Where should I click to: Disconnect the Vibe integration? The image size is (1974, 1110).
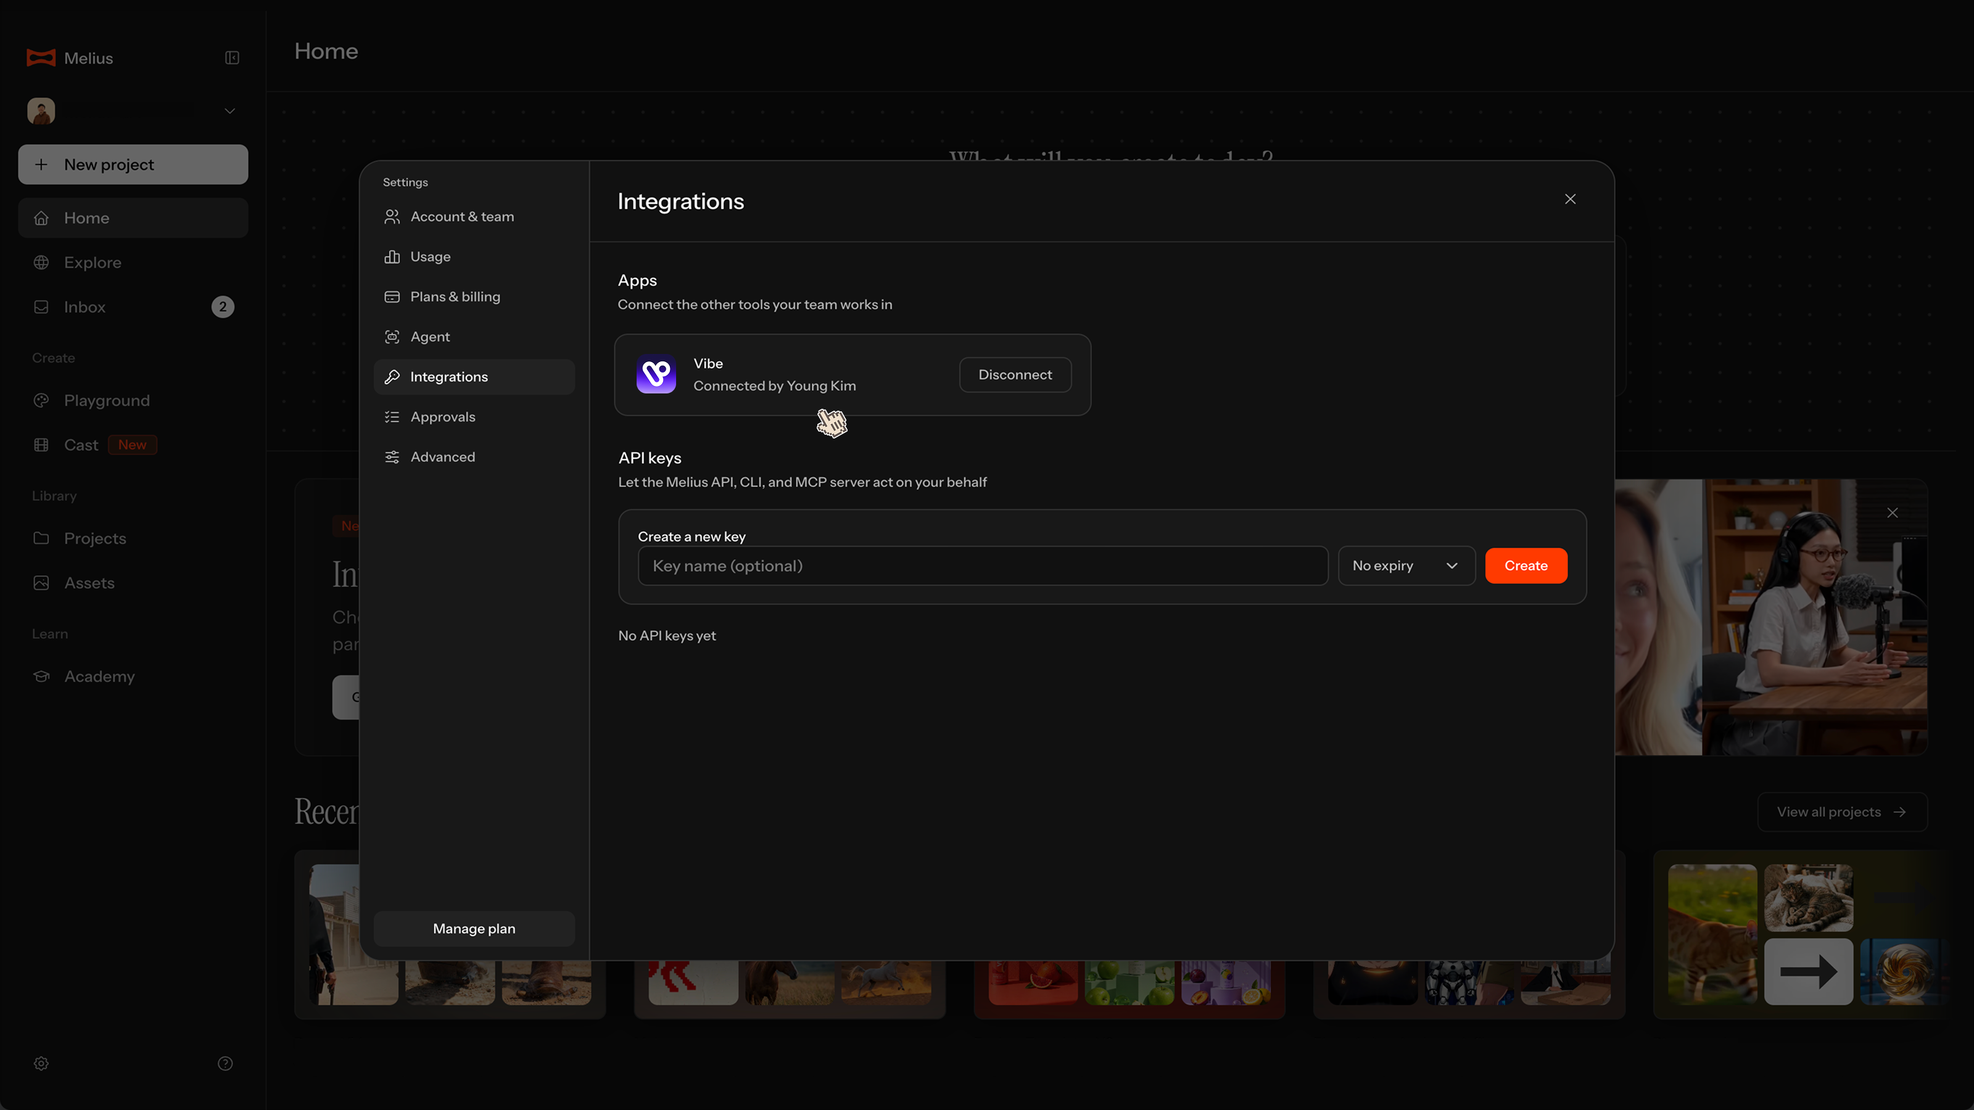tap(1015, 374)
